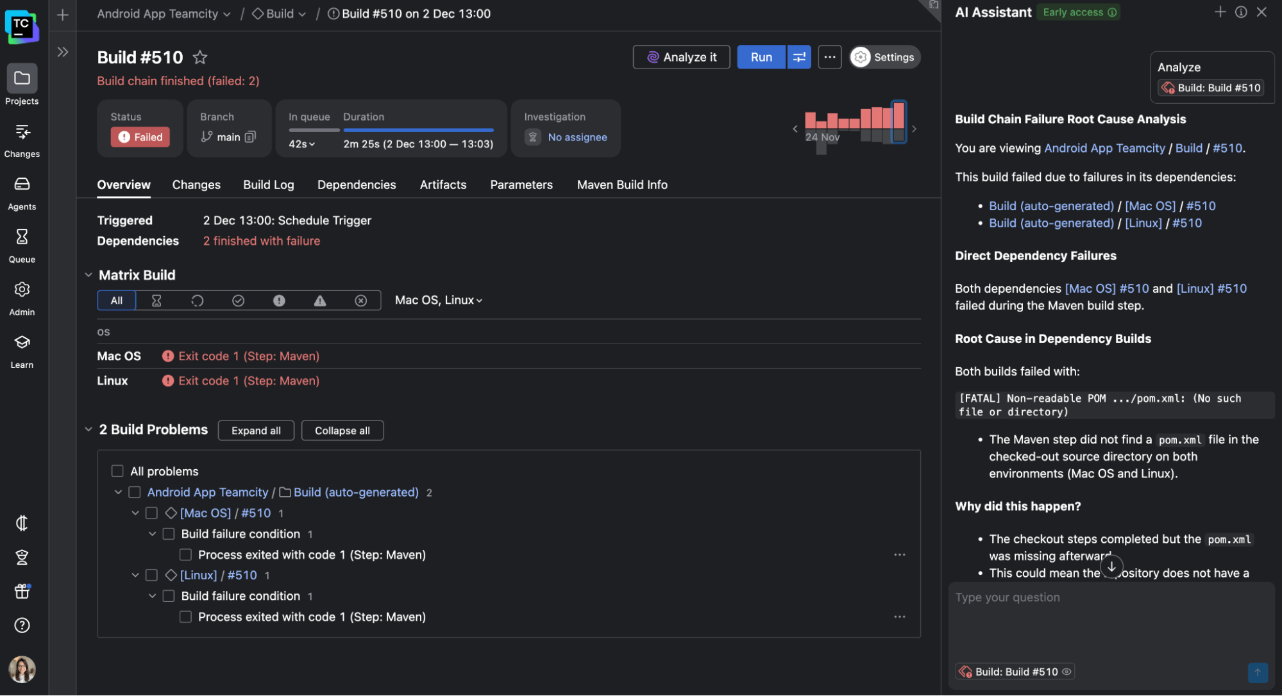Viewport: 1282px width, 696px height.
Task: Filter matrix builds by successful checkmark icon
Action: (x=238, y=301)
